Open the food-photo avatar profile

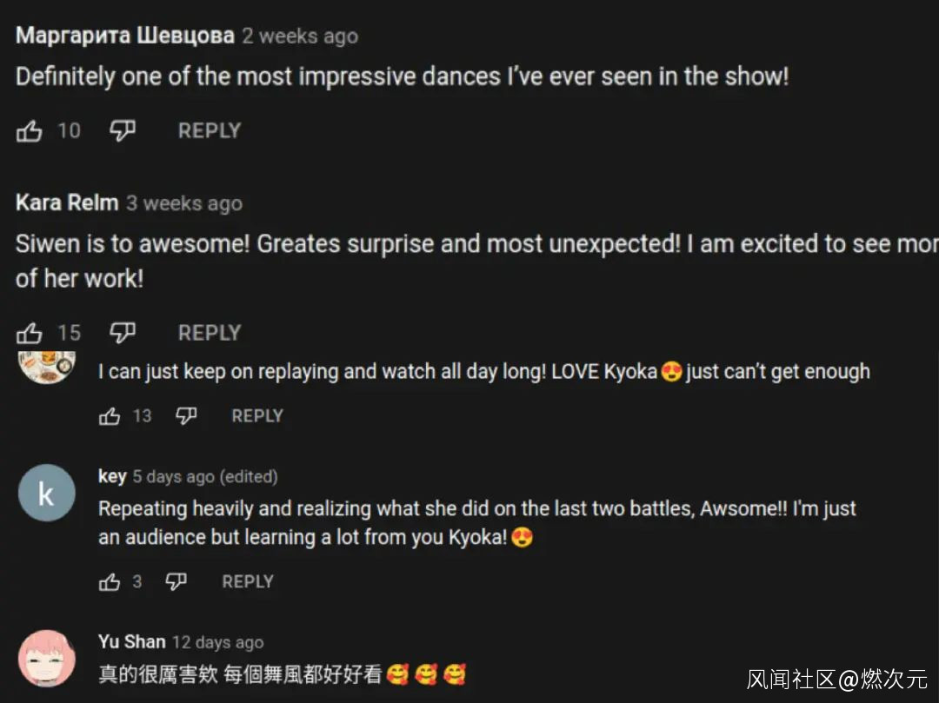coord(47,368)
